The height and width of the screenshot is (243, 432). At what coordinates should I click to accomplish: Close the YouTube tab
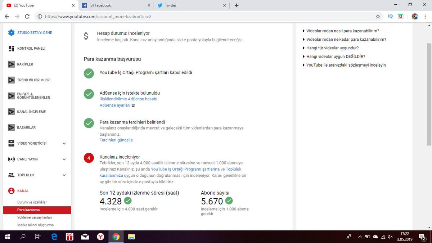73,5
